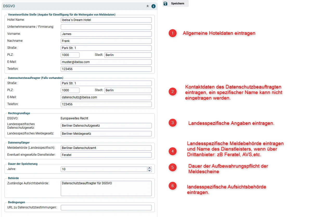Click the E-Mail field with muster@ibelsa.com

tap(106, 62)
